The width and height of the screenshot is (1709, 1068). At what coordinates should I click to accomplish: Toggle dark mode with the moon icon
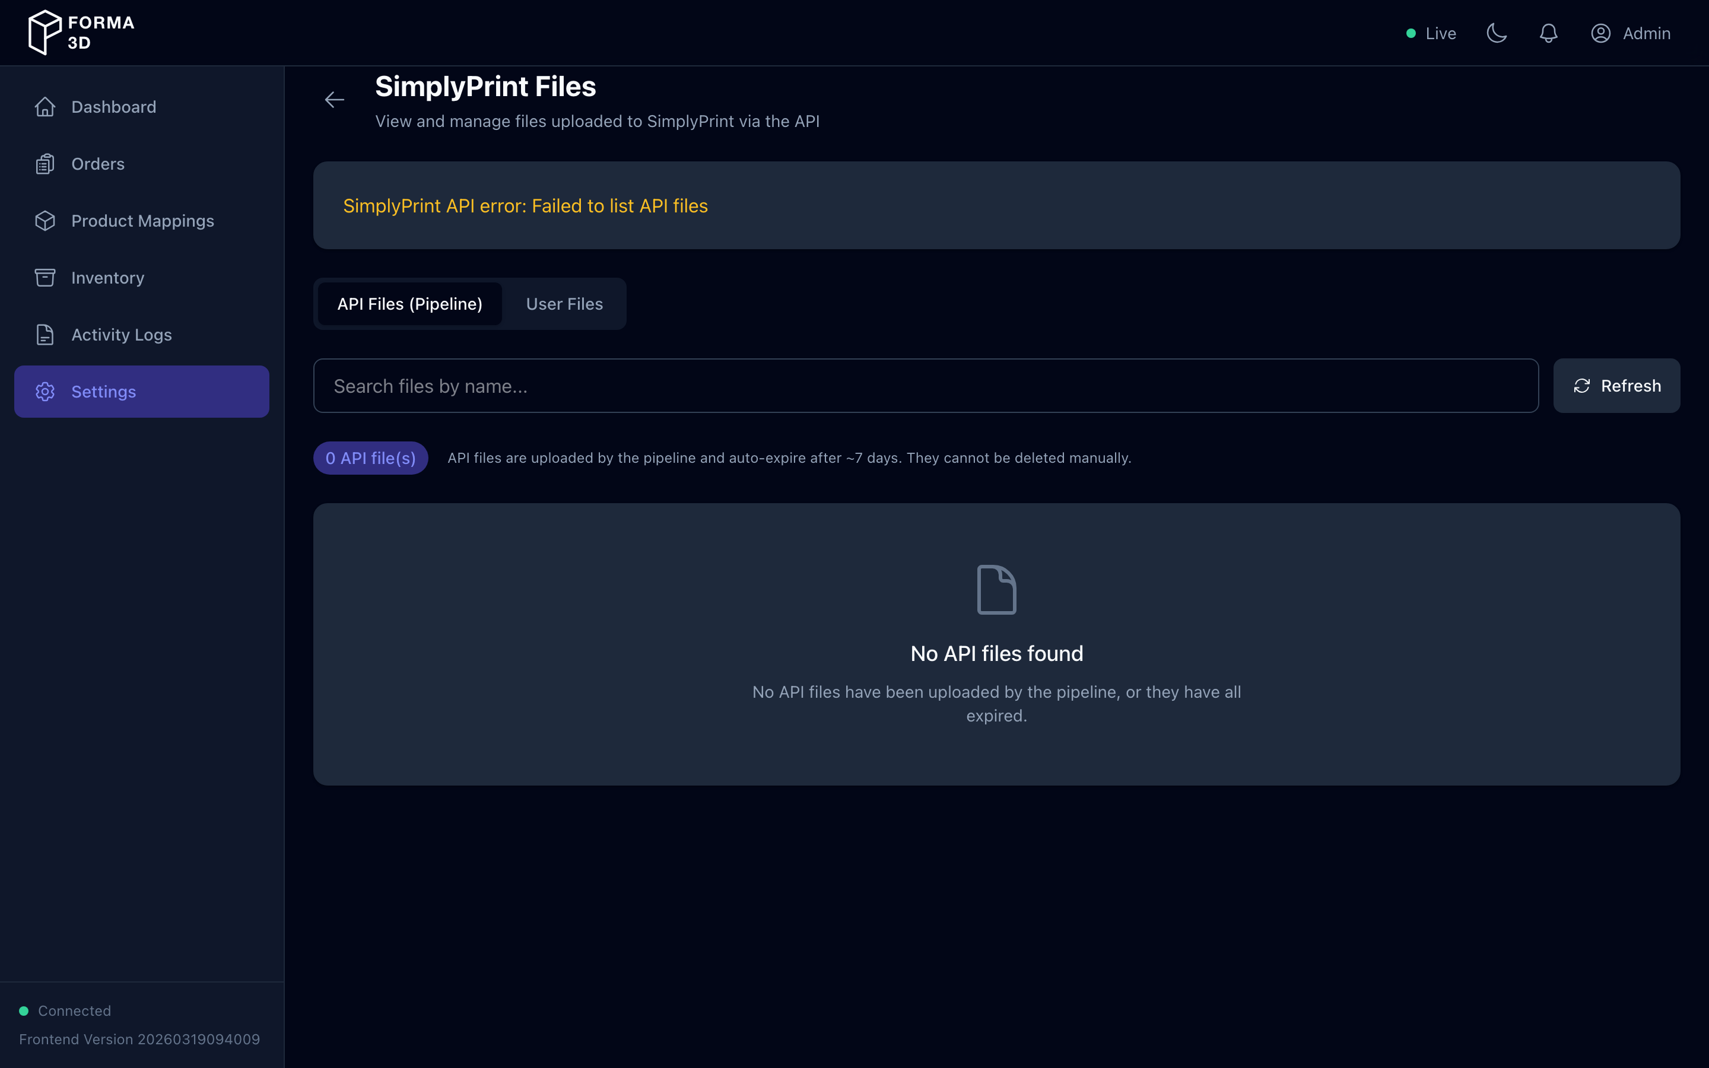(1497, 33)
